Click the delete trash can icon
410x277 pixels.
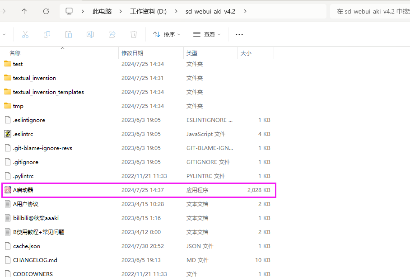click(x=134, y=34)
